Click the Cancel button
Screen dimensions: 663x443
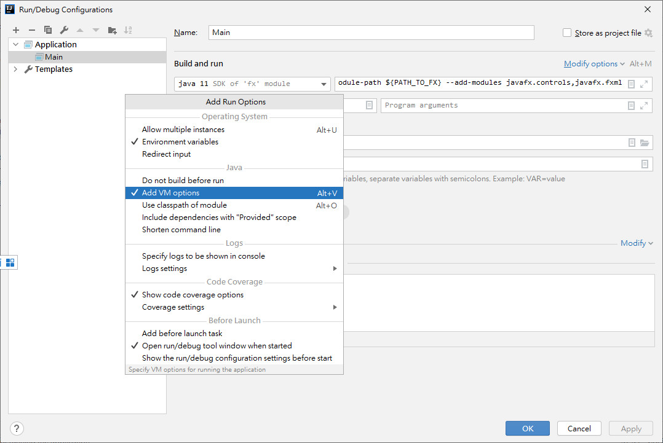(x=579, y=428)
